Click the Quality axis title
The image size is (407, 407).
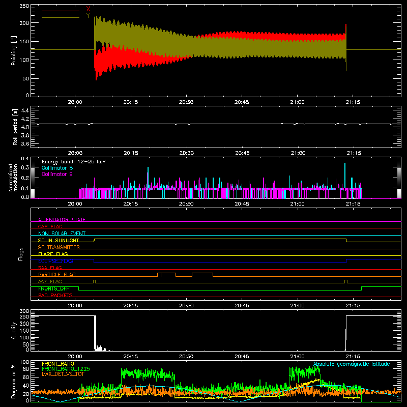coord(14,330)
